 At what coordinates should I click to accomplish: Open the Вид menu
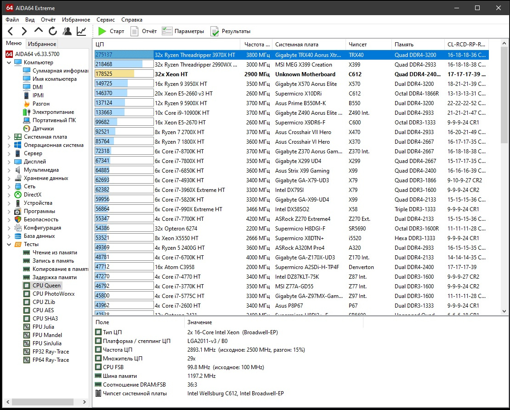pos(30,19)
